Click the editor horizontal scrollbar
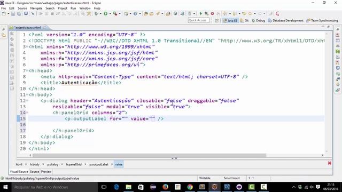 click(150, 155)
